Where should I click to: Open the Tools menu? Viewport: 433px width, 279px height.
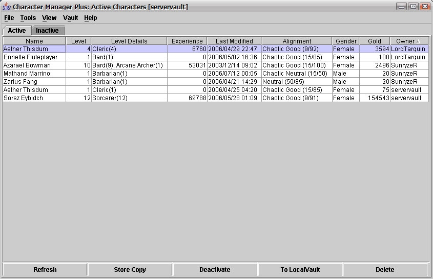28,18
